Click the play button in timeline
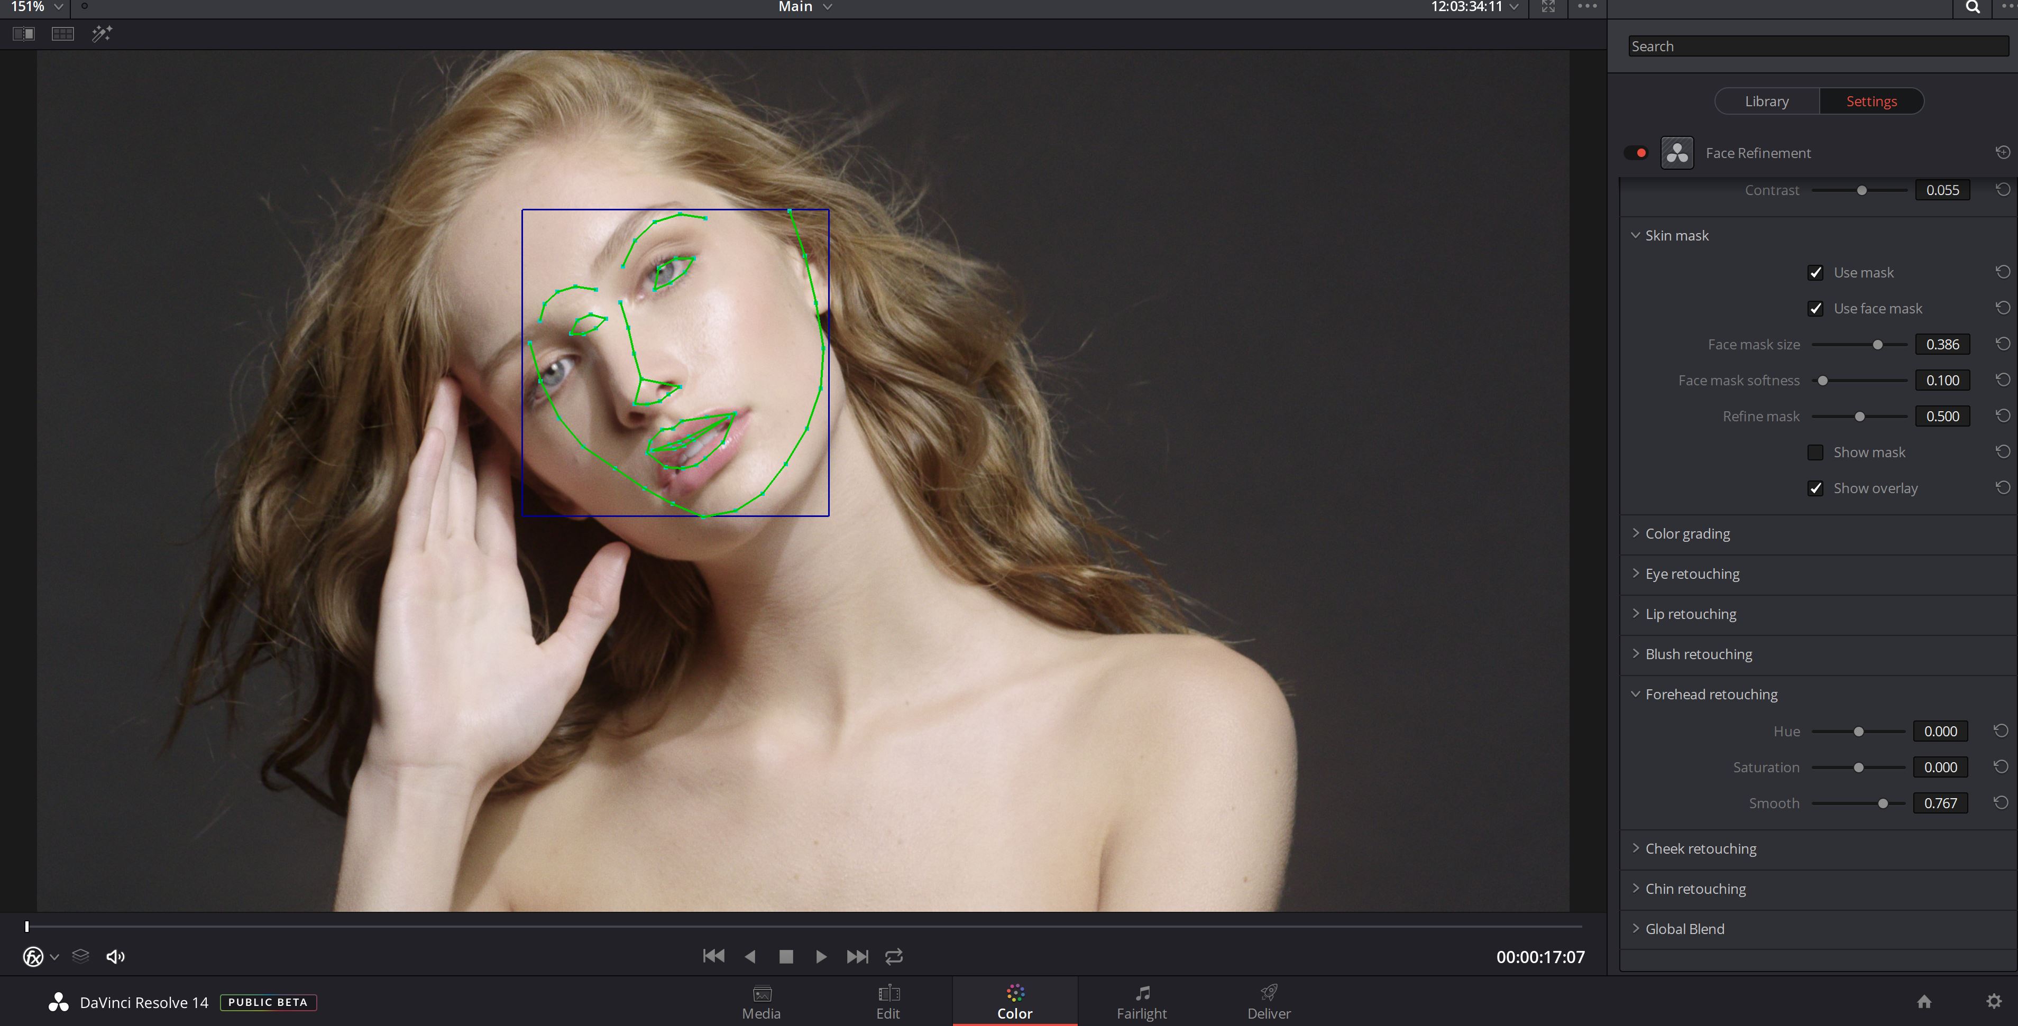 coord(821,955)
